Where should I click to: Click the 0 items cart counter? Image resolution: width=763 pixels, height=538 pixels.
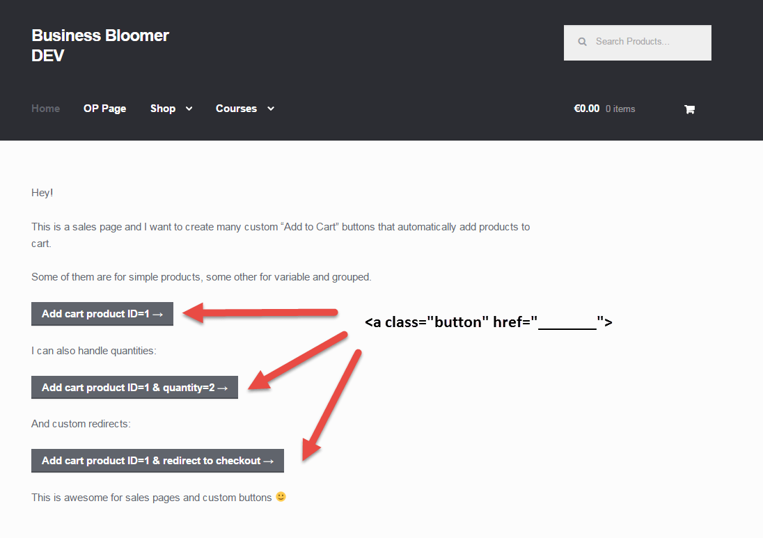pyautogui.click(x=620, y=109)
